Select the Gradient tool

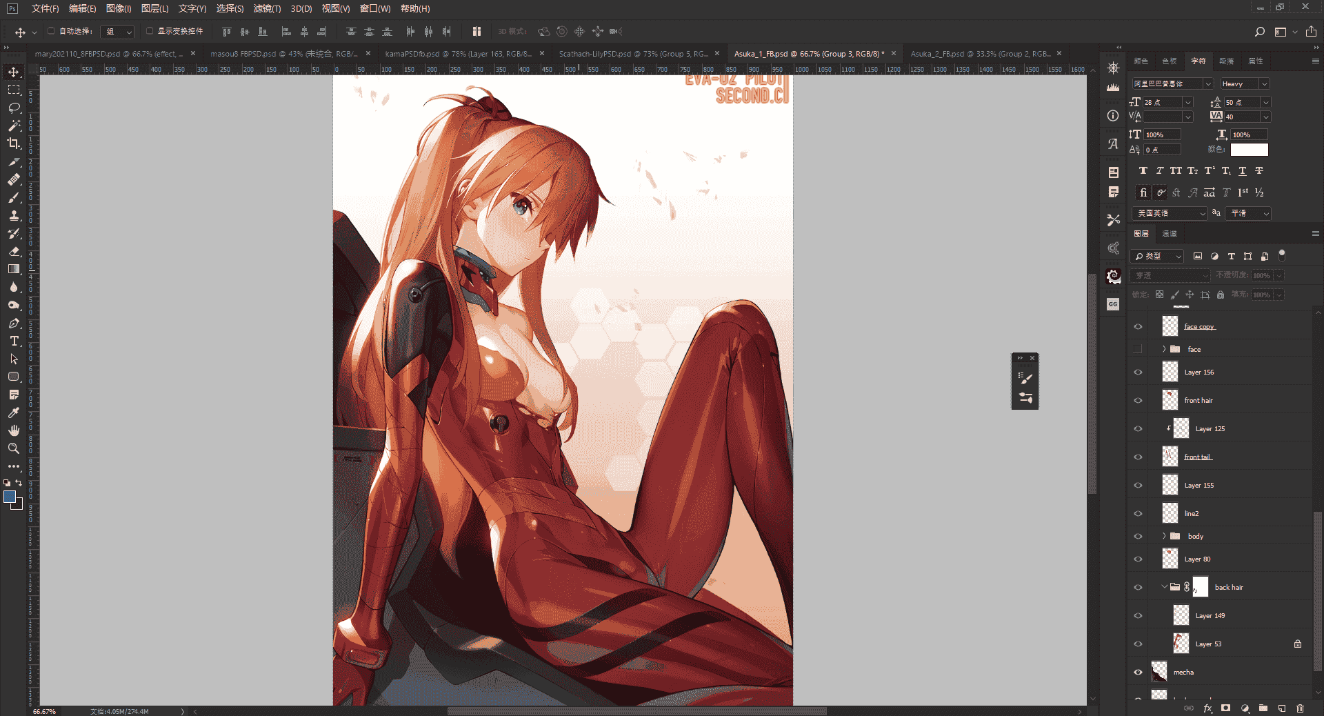[x=14, y=269]
